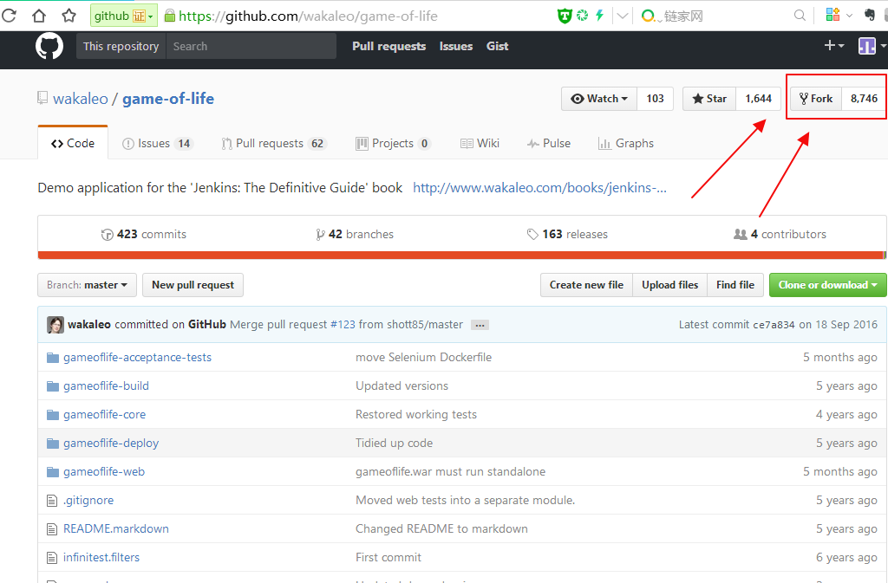The height and width of the screenshot is (583, 888).
Task: Expand the dropdown beside the apps grid icon
Action: click(x=849, y=16)
